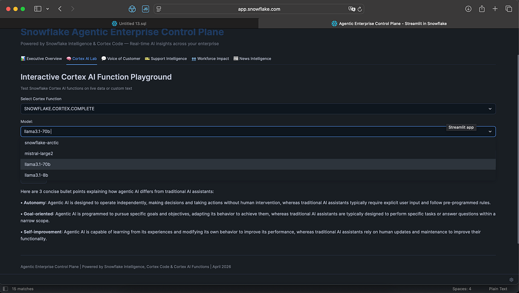
Task: Open the sidebar options chevron
Action: pyautogui.click(x=48, y=9)
